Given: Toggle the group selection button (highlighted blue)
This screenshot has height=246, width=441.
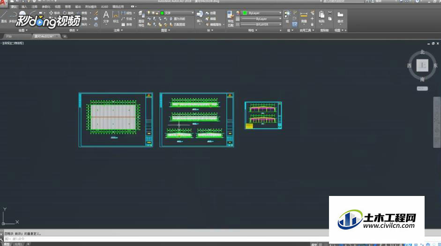Looking at the screenshot, I should coord(294,24).
